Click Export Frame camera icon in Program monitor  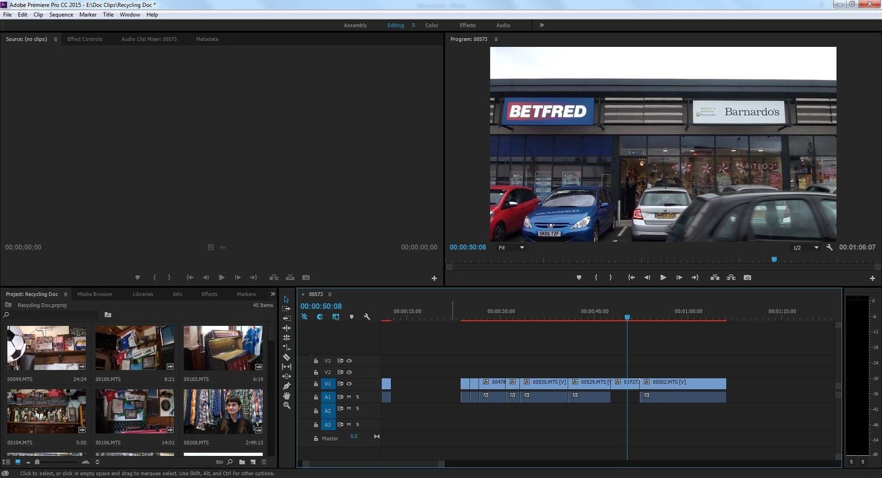point(747,278)
